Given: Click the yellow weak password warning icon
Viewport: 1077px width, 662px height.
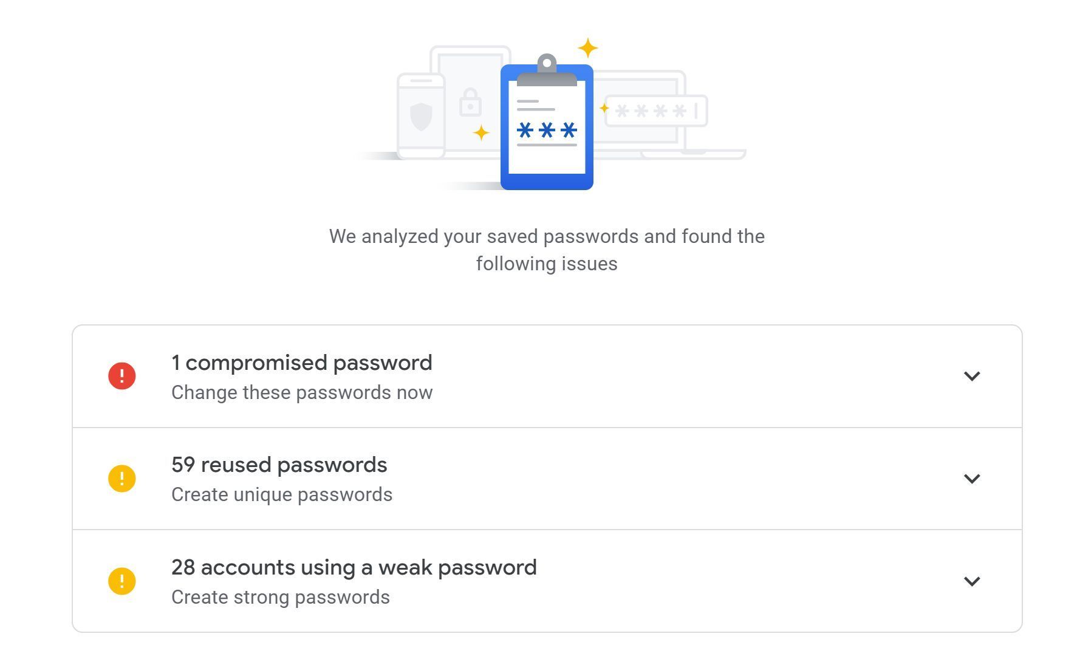Looking at the screenshot, I should tap(121, 581).
